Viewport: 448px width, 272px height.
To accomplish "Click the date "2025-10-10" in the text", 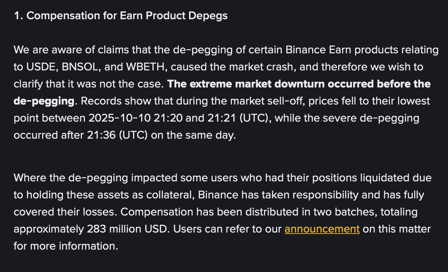I will point(119,118).
